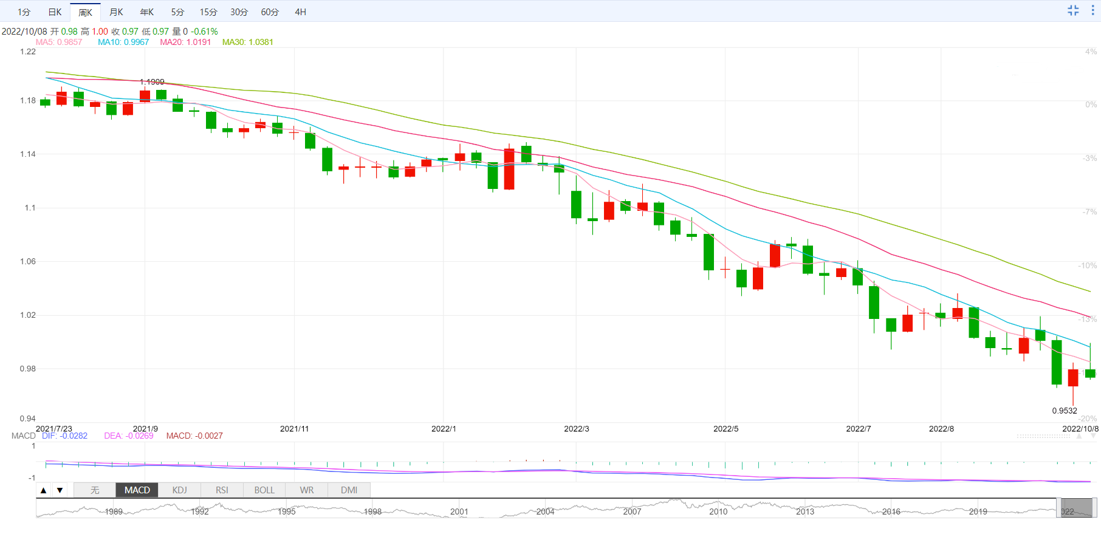Select the DMI indicator button
This screenshot has width=1101, height=534.
pos(349,490)
